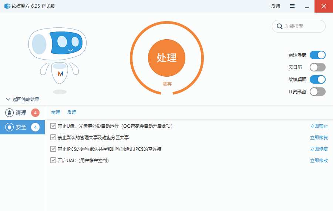Select the 安全 tab
333x211 pixels.
tap(22, 127)
